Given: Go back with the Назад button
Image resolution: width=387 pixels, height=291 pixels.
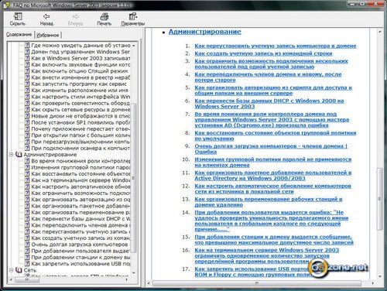Looking at the screenshot, I should pos(46,19).
